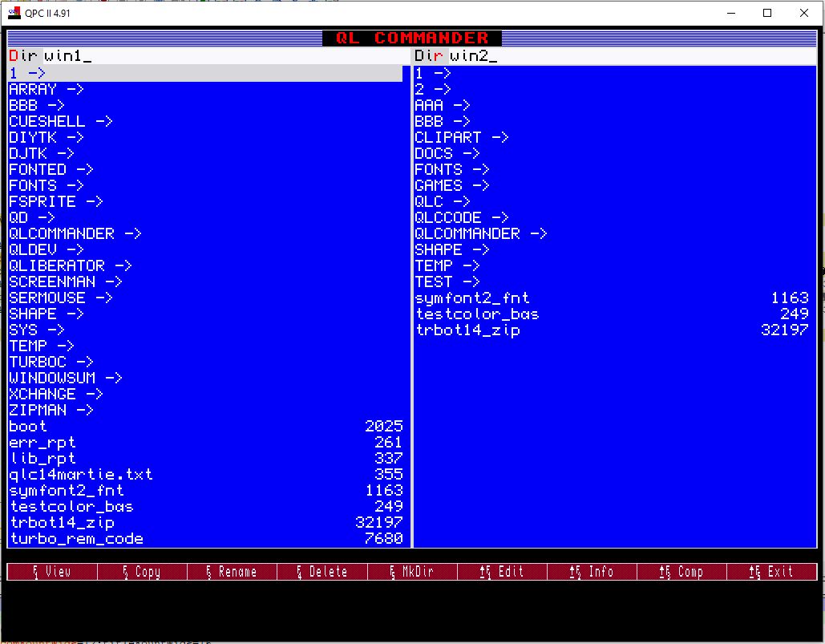Click the View function key button
The height and width of the screenshot is (644, 825).
tap(52, 571)
